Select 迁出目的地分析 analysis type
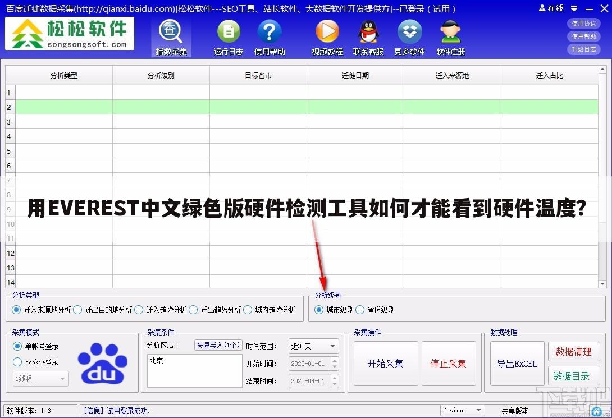The height and width of the screenshot is (418, 612). (103, 310)
